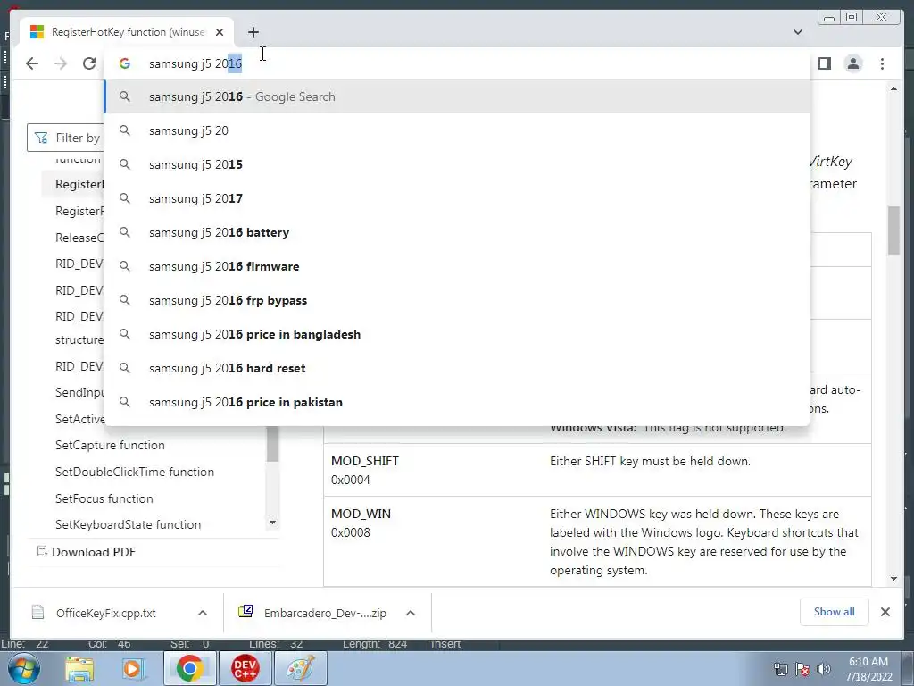
Task: Choose the 'samsung j5 2015' suggestion
Action: coord(458,164)
